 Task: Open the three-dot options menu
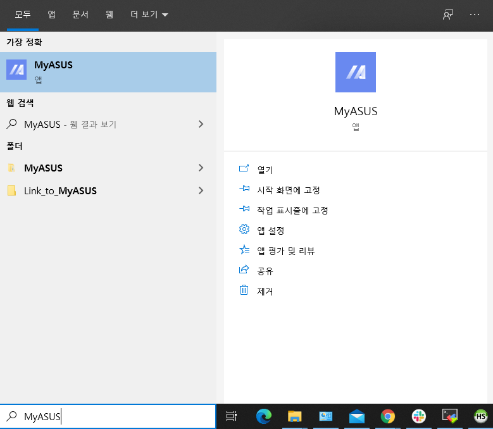pos(475,15)
